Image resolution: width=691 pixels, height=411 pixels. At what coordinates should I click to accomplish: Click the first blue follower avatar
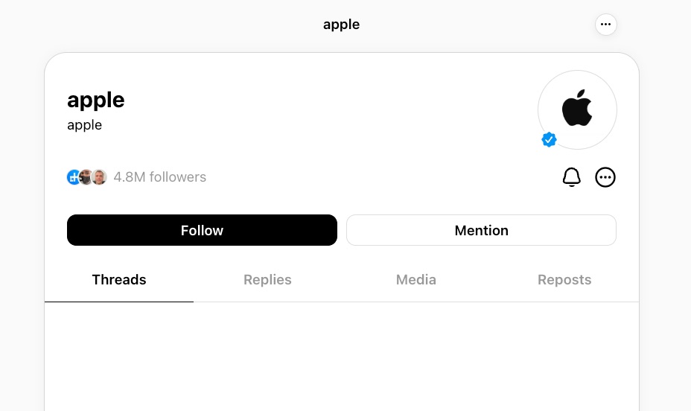click(x=73, y=177)
